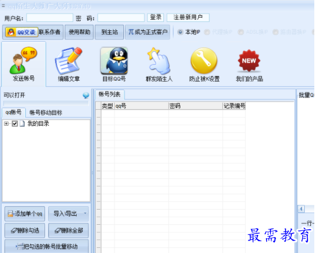Click 把勾选的帐号批量移动 button
The height and width of the screenshot is (253, 316).
[47, 246]
